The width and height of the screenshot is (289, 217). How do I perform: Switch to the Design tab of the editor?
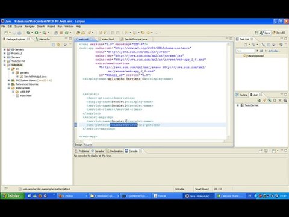(x=79, y=145)
